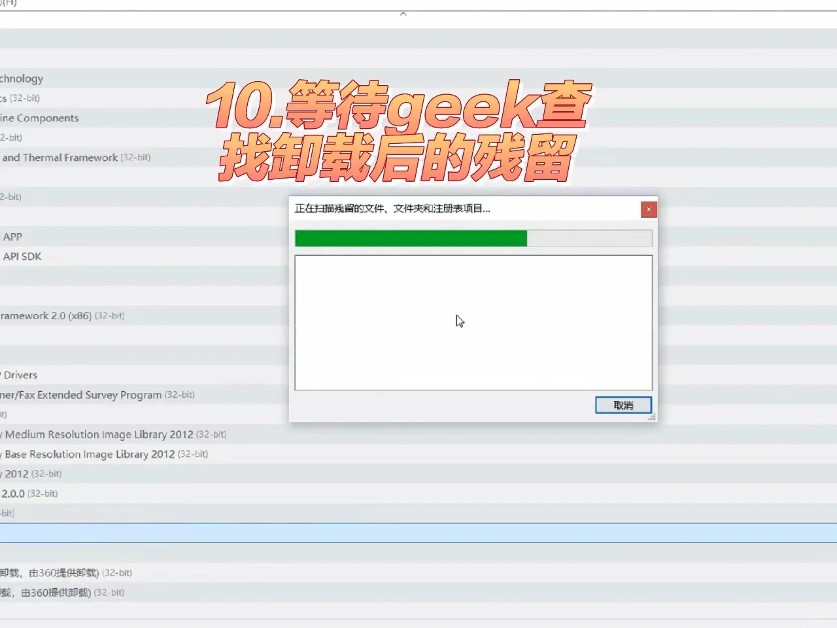Click the green scan progress bar
Screen dimensions: 837x628
click(x=473, y=238)
